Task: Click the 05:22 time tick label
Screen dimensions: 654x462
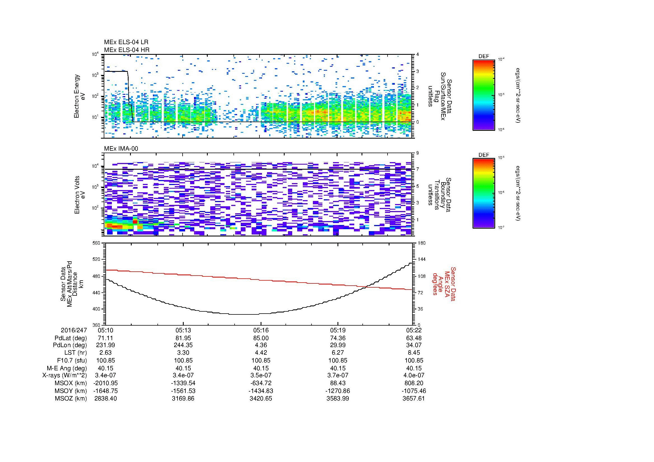Action: pos(414,330)
